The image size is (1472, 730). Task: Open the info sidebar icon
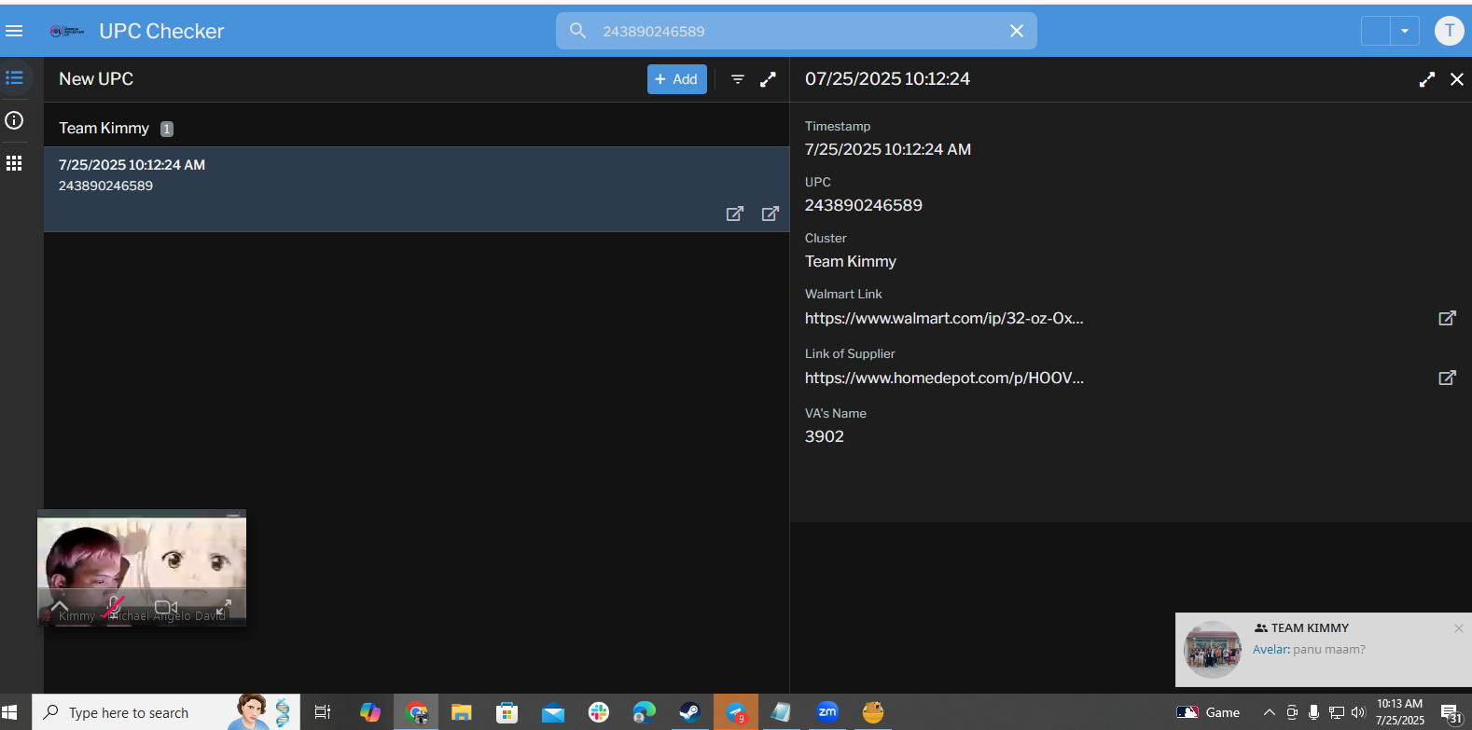pyautogui.click(x=14, y=120)
